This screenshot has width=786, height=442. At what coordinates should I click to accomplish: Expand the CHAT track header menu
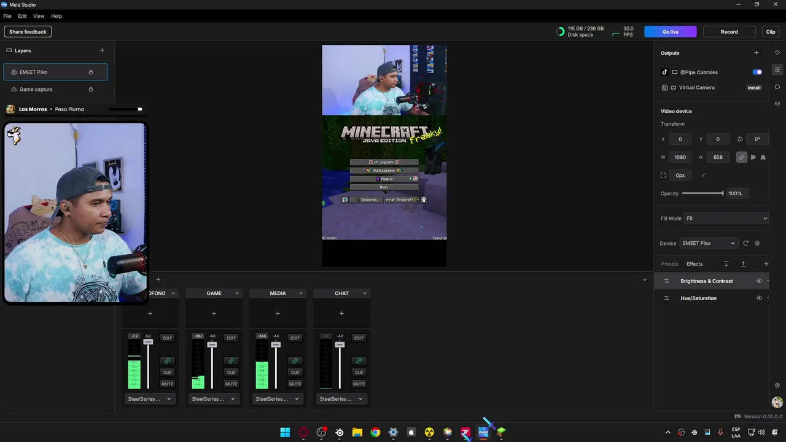[364, 293]
